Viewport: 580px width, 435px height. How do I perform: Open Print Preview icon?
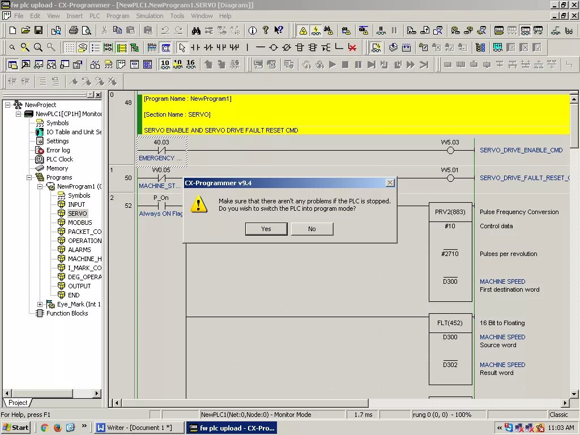click(87, 31)
